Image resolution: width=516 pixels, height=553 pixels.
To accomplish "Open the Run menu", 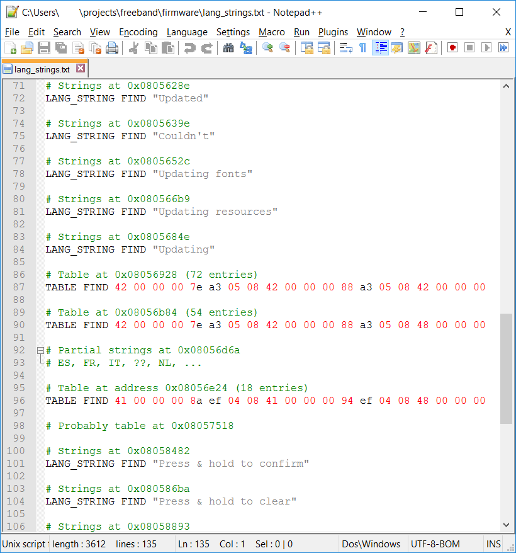I will tap(301, 32).
